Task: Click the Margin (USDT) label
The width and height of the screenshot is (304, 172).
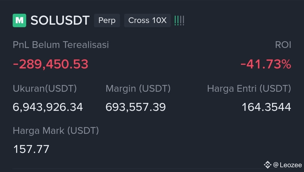Action: click(138, 88)
